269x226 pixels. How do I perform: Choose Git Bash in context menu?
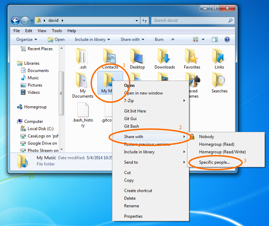(x=131, y=126)
